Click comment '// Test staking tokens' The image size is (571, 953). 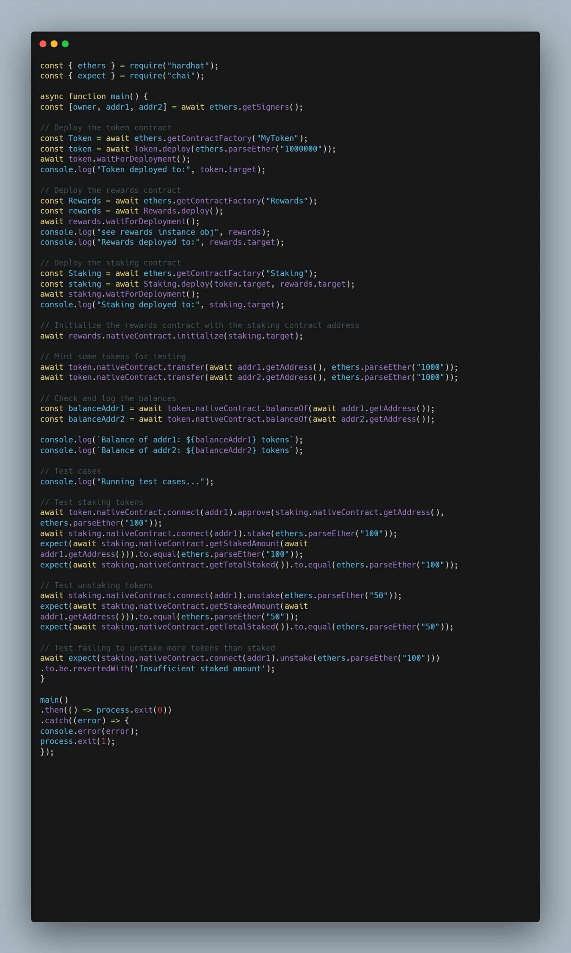(92, 502)
